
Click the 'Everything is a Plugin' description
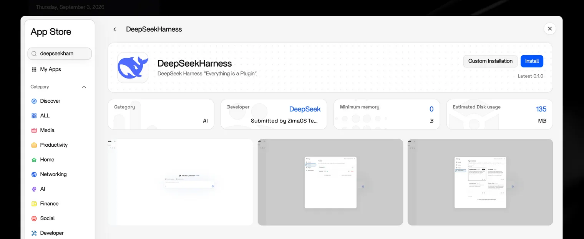pyautogui.click(x=207, y=74)
